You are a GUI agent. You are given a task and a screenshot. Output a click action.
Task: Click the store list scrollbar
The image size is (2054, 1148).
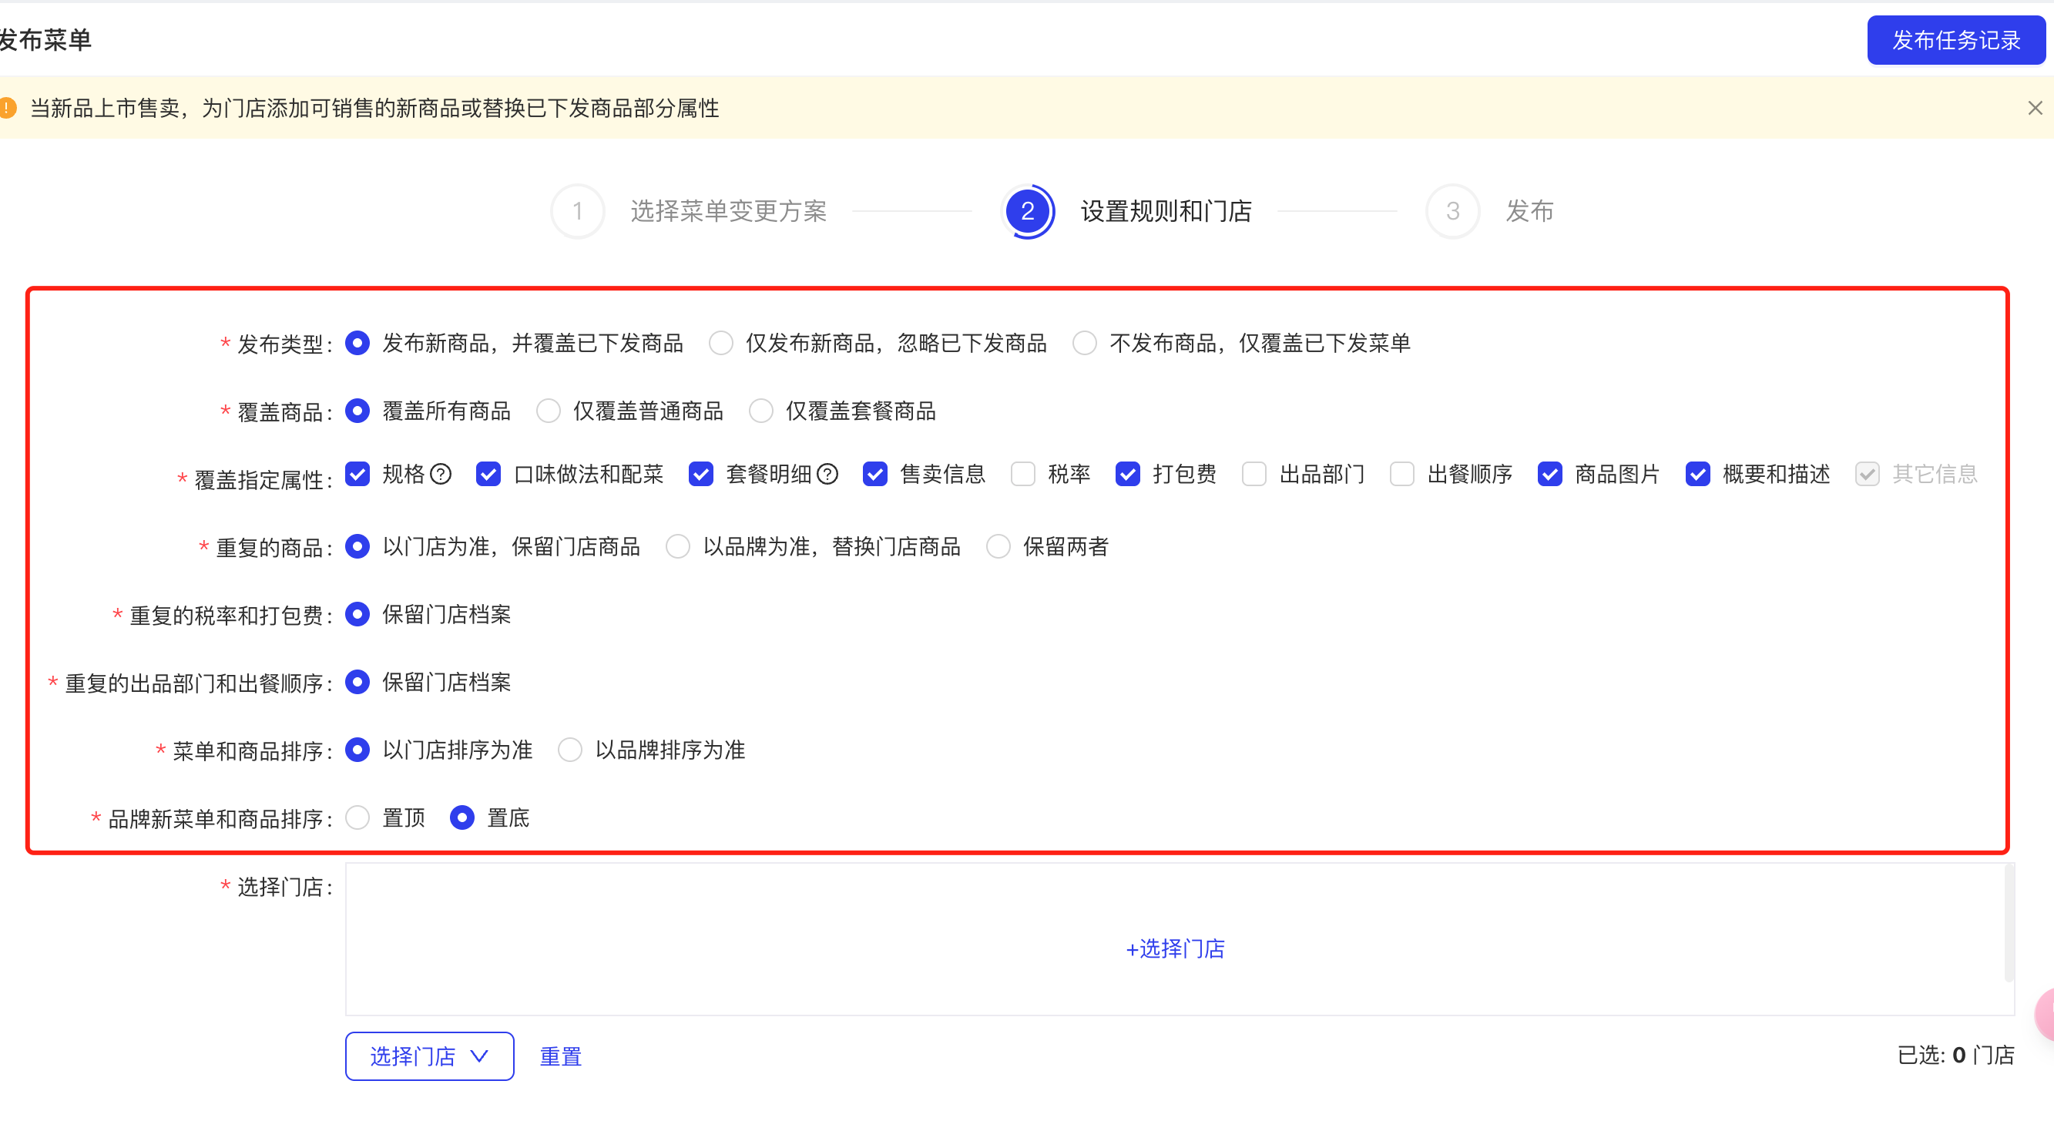click(x=2009, y=923)
